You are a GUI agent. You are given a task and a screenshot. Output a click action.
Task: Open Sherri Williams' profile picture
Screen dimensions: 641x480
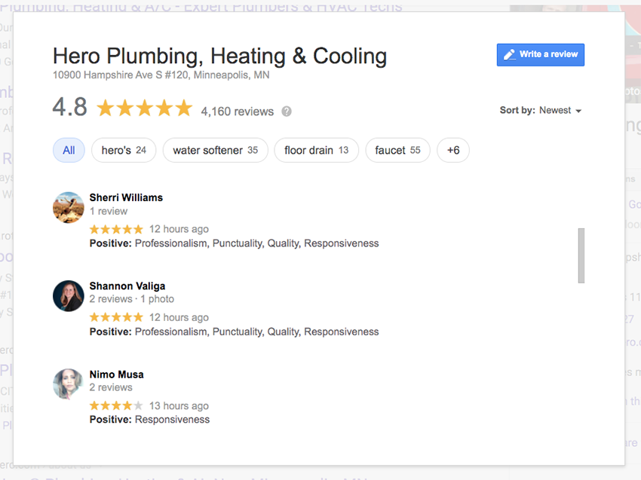(68, 207)
